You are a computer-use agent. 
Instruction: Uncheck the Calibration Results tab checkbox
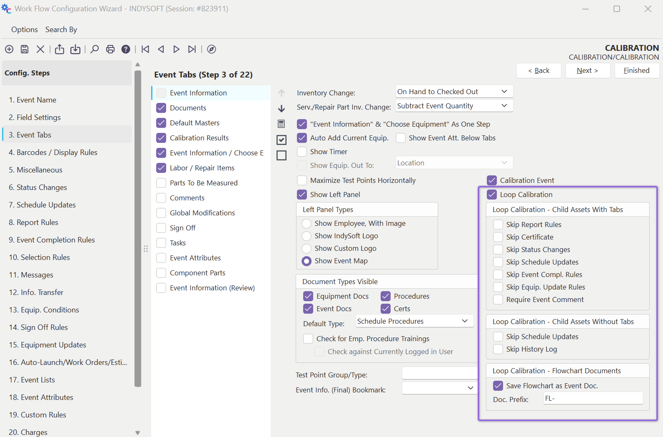point(161,138)
